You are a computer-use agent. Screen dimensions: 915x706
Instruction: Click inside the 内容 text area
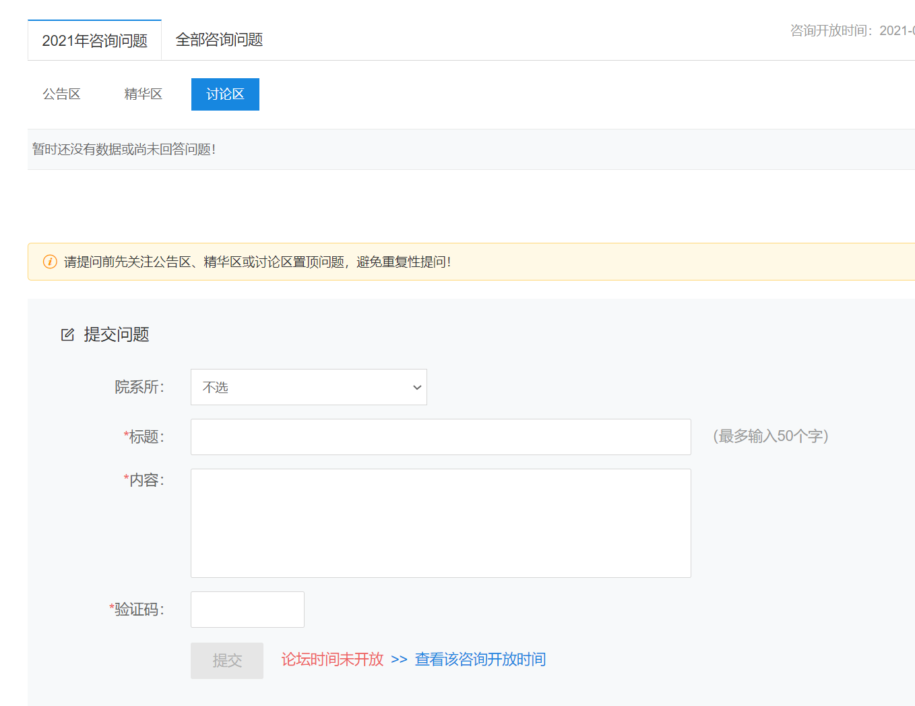point(441,523)
